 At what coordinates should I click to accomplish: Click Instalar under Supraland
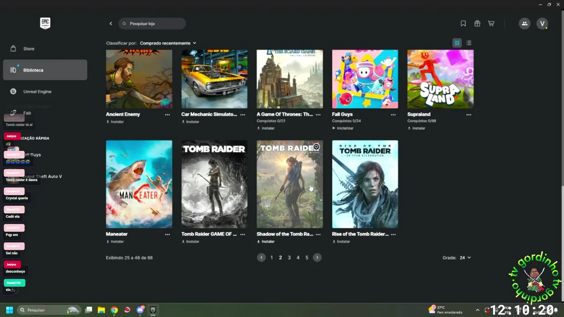coord(416,128)
